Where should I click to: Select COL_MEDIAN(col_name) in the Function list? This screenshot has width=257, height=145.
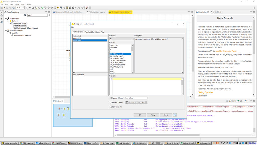click(120, 60)
